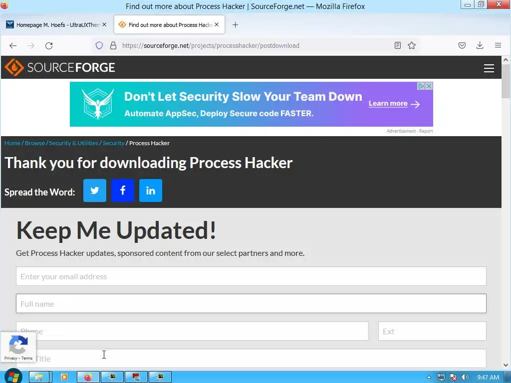Click the Full name input field

point(252,304)
